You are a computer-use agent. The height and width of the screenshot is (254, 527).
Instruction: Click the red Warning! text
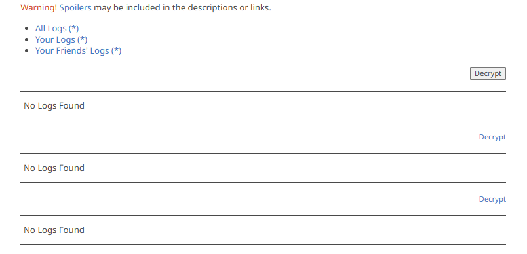(x=39, y=8)
